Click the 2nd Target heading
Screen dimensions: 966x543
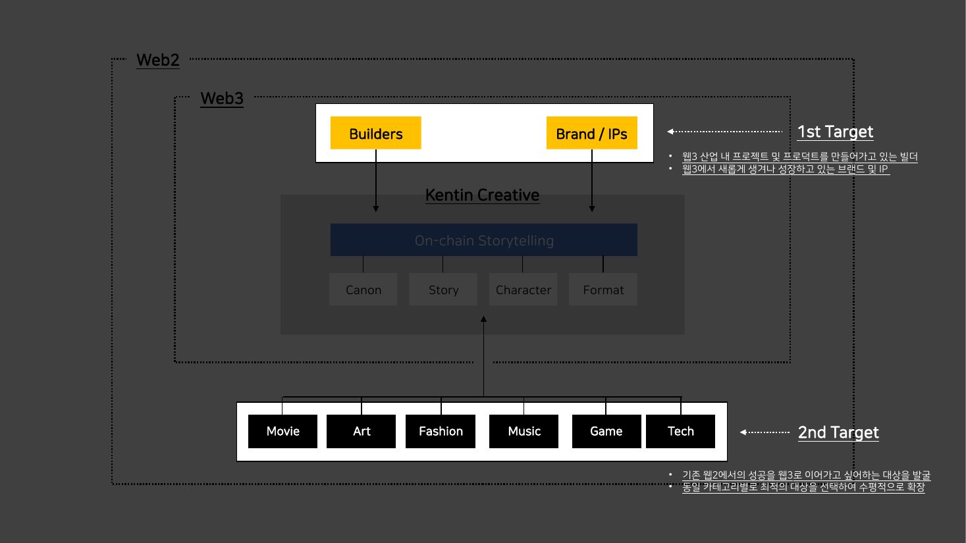pyautogui.click(x=838, y=432)
